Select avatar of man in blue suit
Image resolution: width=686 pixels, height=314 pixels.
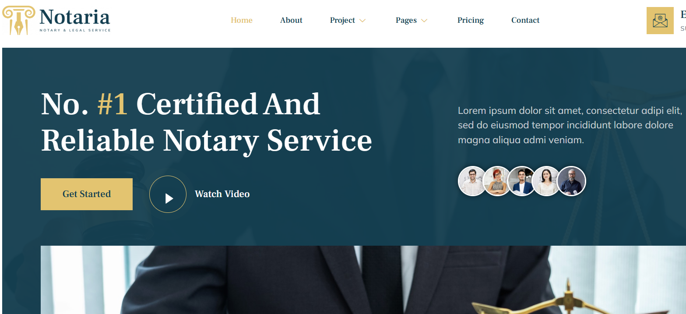pos(522,181)
